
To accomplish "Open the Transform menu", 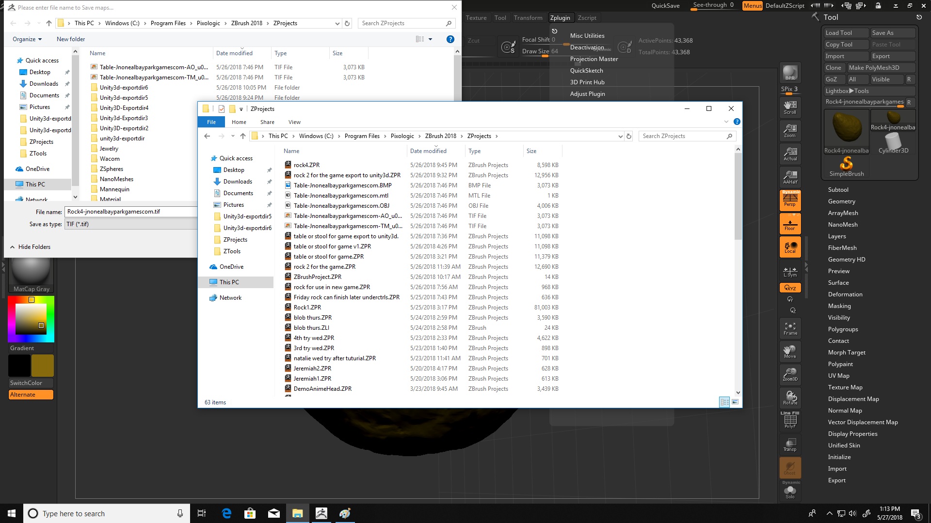I will coord(528,18).
